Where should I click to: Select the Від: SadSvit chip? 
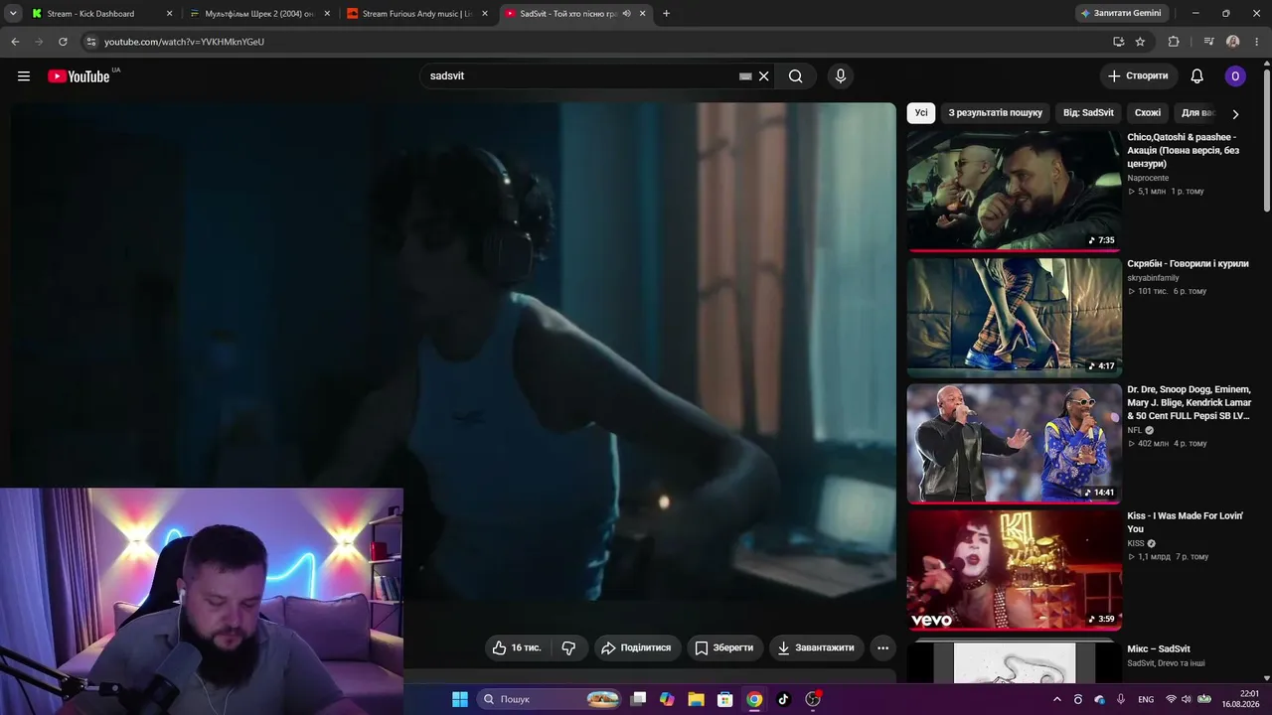pos(1088,113)
